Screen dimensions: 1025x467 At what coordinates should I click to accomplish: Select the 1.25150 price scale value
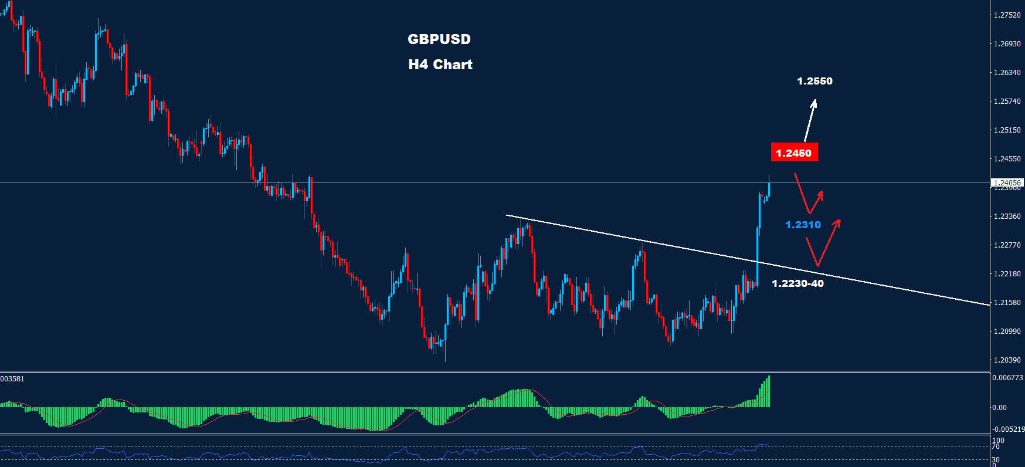coord(1007,130)
